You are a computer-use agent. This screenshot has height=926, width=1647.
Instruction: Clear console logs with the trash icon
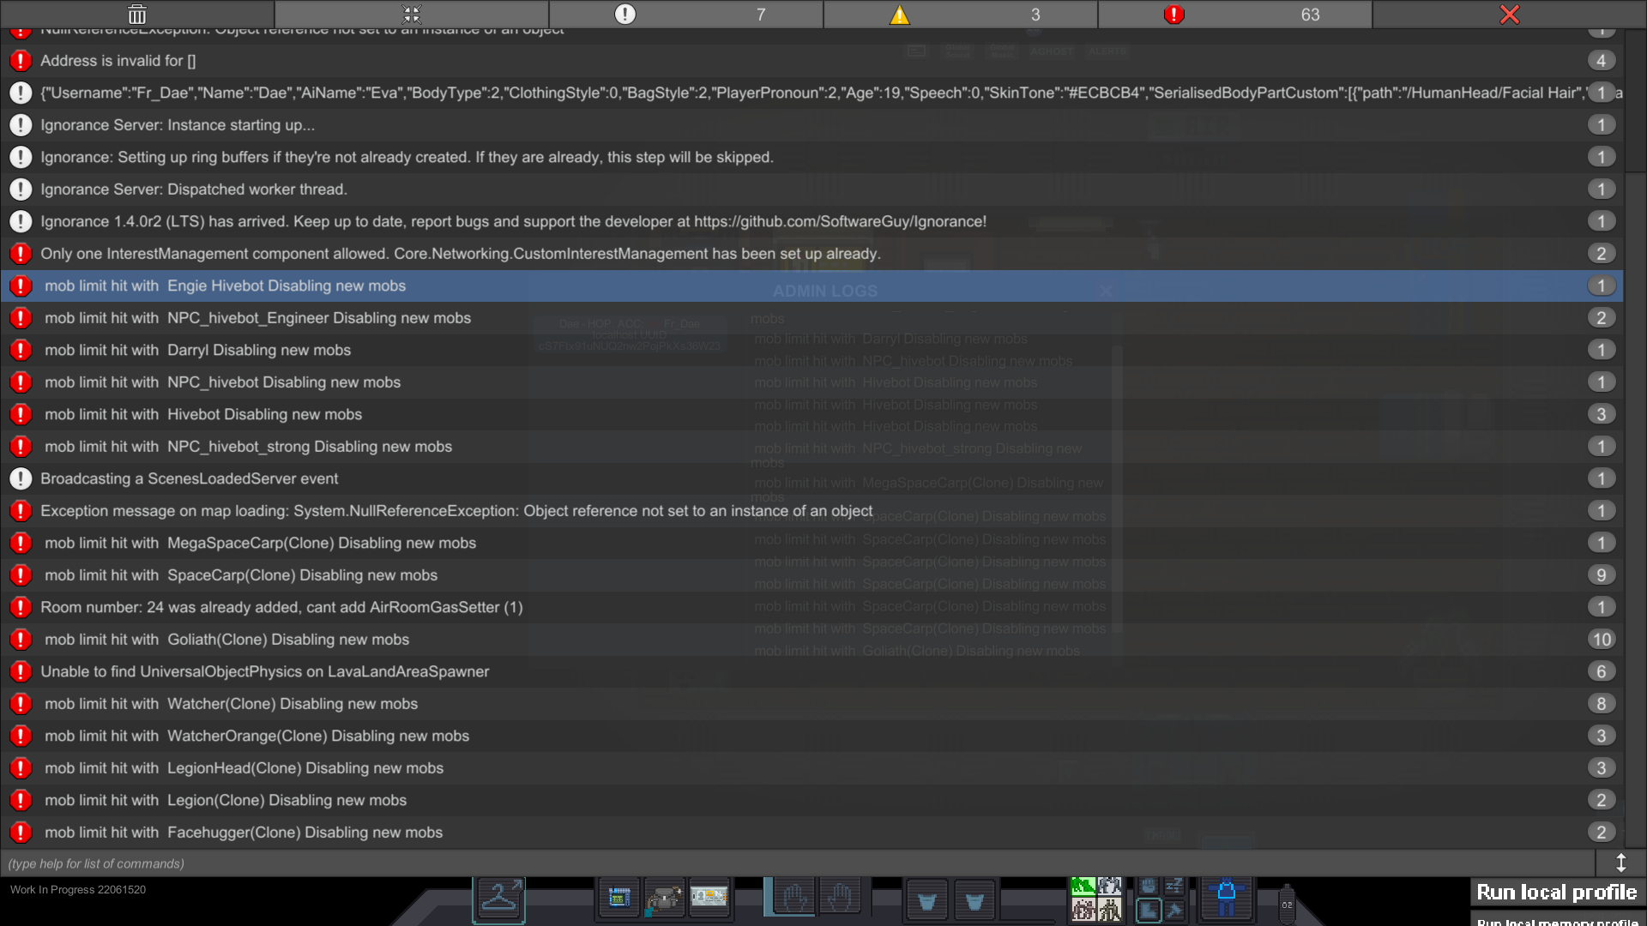(136, 15)
